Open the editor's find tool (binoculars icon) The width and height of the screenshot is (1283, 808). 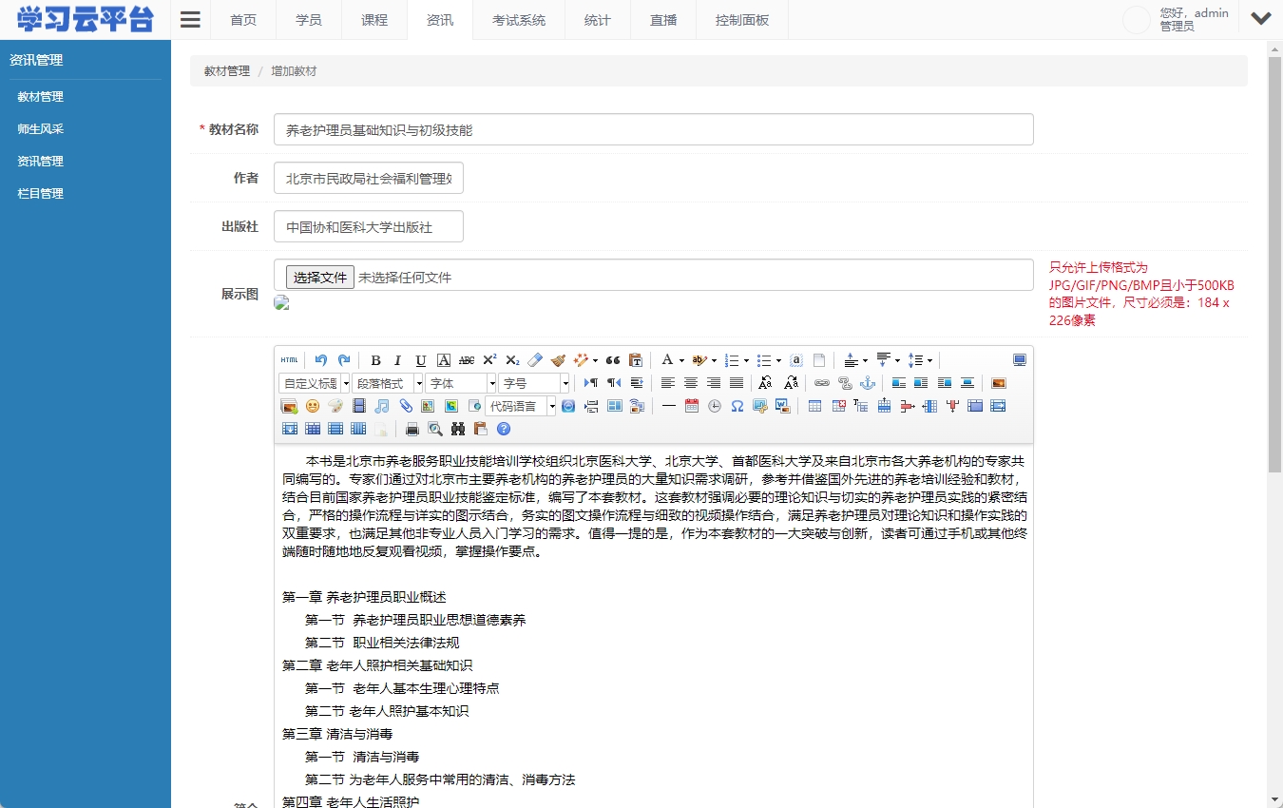click(457, 429)
